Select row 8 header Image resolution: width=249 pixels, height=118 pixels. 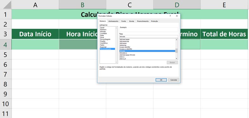coord(6,84)
